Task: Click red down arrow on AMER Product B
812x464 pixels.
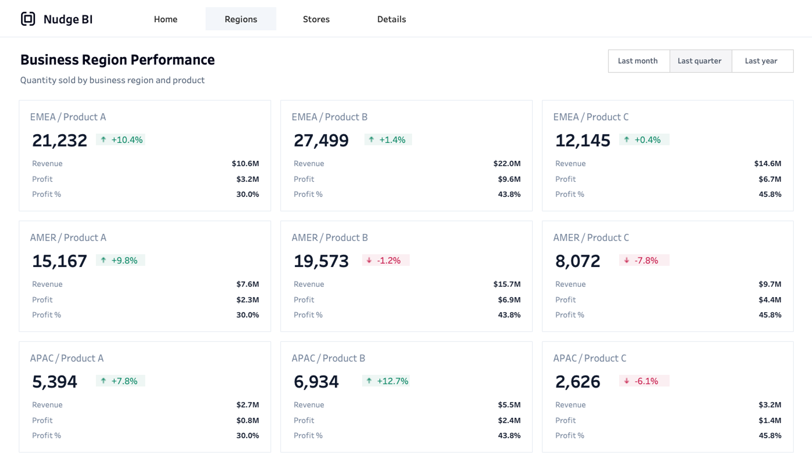Action: point(369,260)
